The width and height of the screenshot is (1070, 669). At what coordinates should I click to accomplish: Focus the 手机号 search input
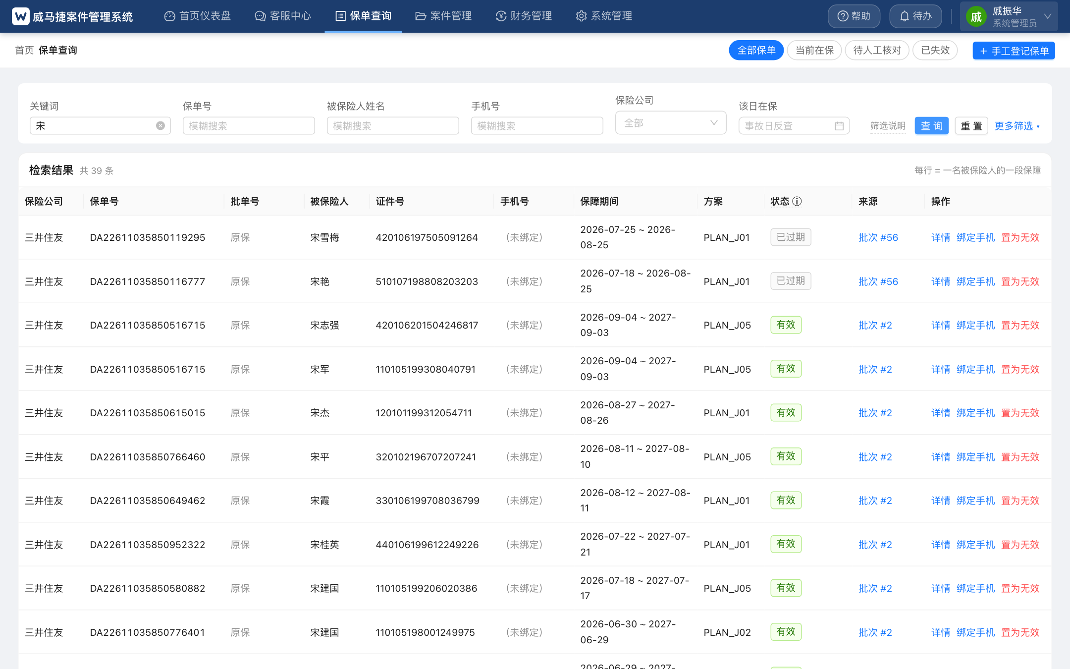(x=537, y=126)
